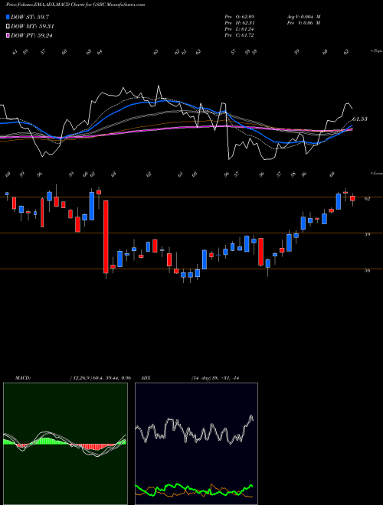Click the dark blue ADX indicator panel
Viewport: 383px width, 505px height.
pyautogui.click(x=196, y=444)
